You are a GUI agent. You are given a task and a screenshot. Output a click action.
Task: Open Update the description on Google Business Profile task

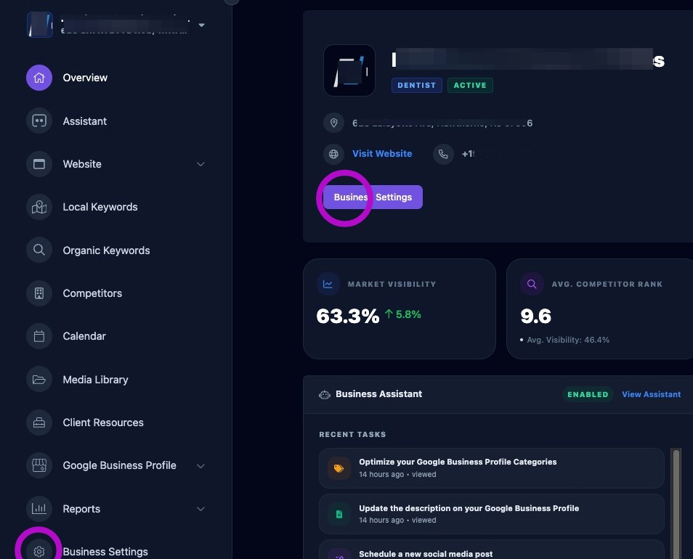pos(492,514)
